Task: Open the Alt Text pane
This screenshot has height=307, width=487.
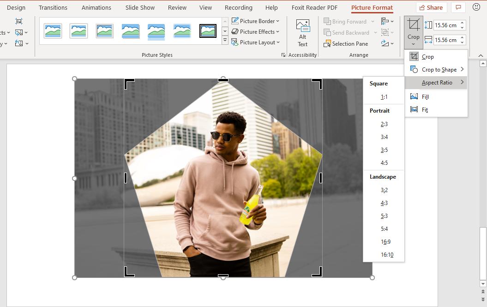Action: (x=302, y=32)
